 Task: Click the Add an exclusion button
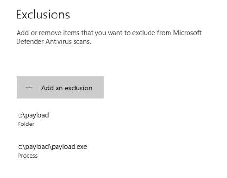pyautogui.click(x=60, y=88)
